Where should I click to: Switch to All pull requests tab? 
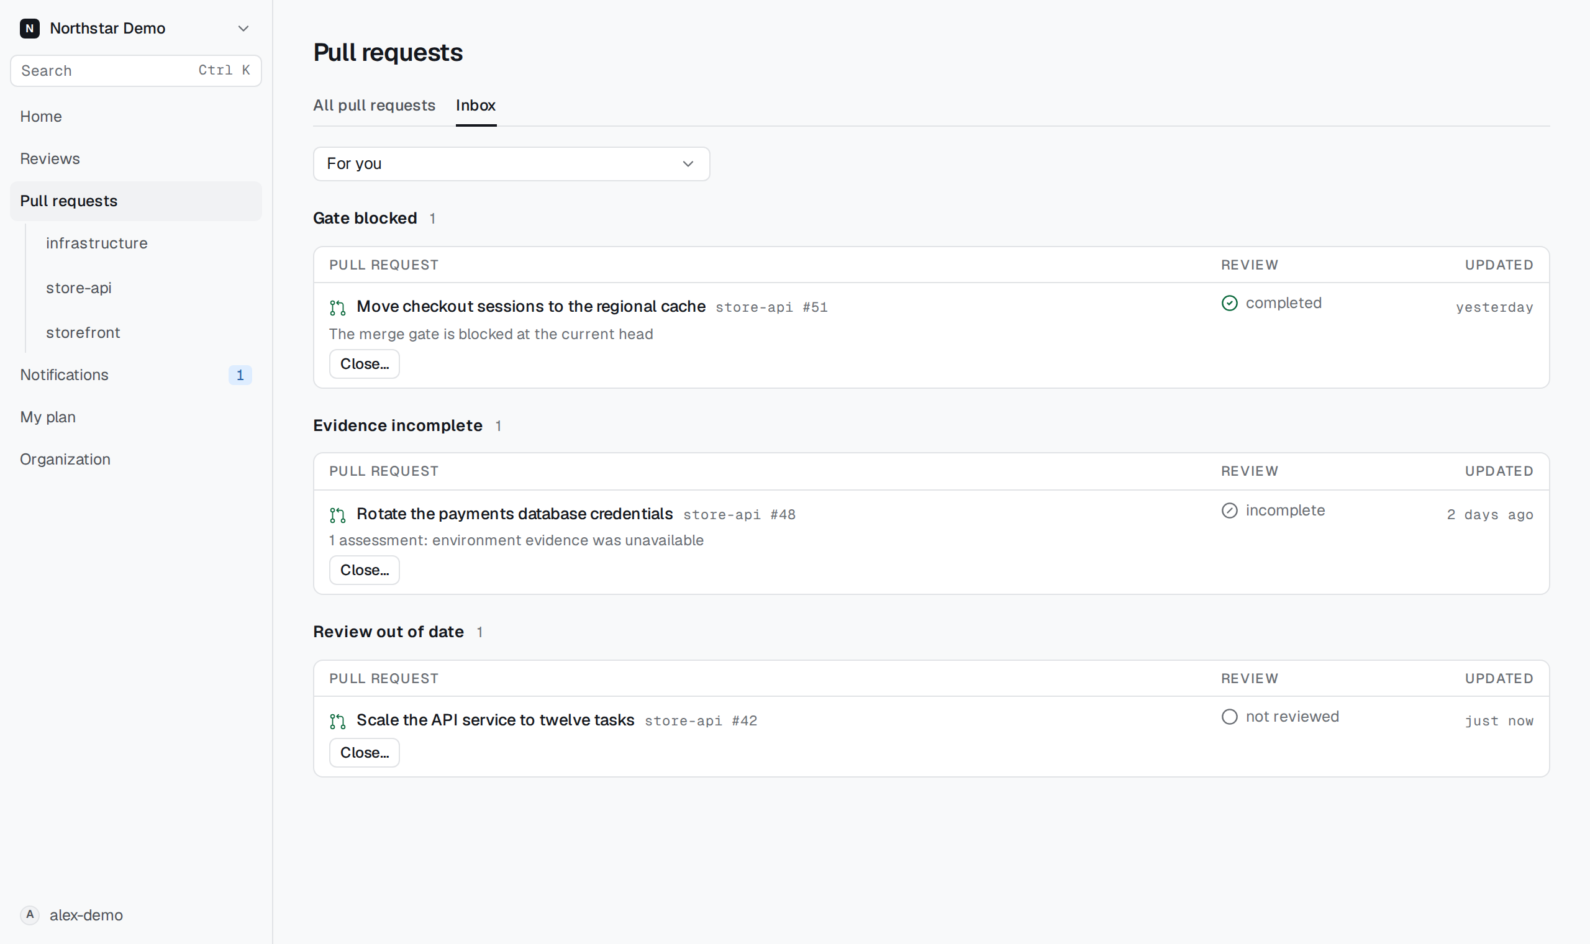point(374,105)
